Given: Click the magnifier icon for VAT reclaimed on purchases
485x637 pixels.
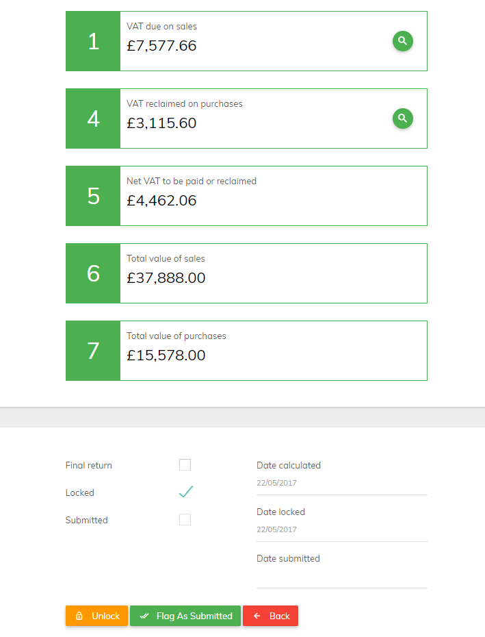Looking at the screenshot, I should (x=403, y=118).
